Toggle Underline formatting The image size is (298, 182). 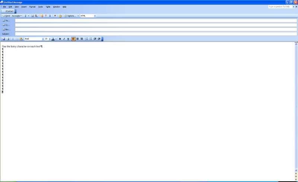(68, 39)
